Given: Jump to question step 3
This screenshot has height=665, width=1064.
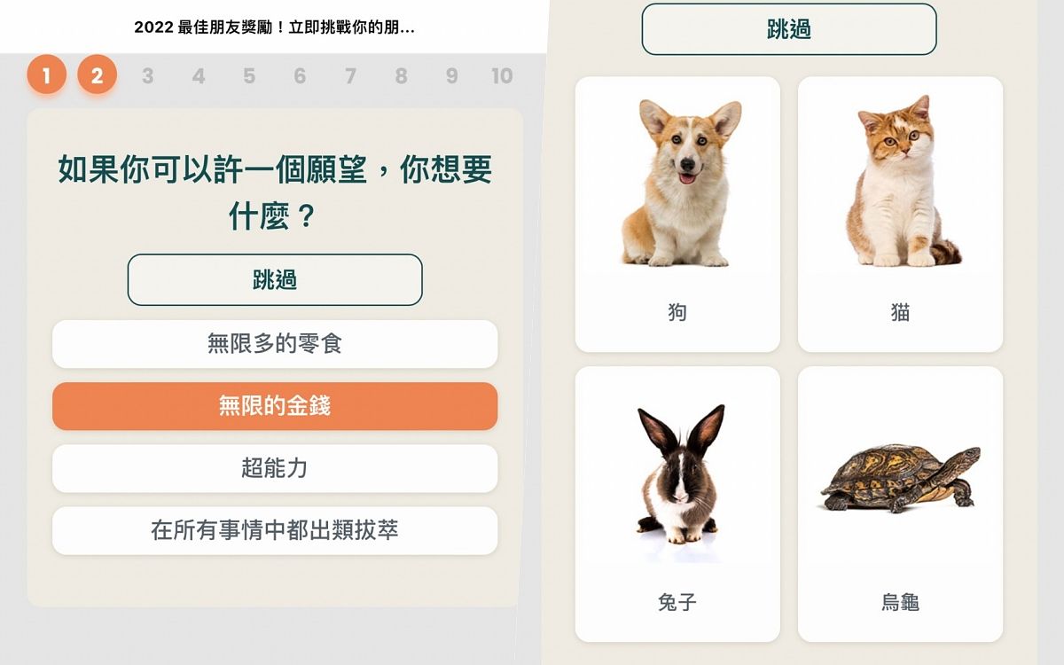Looking at the screenshot, I should click(147, 76).
